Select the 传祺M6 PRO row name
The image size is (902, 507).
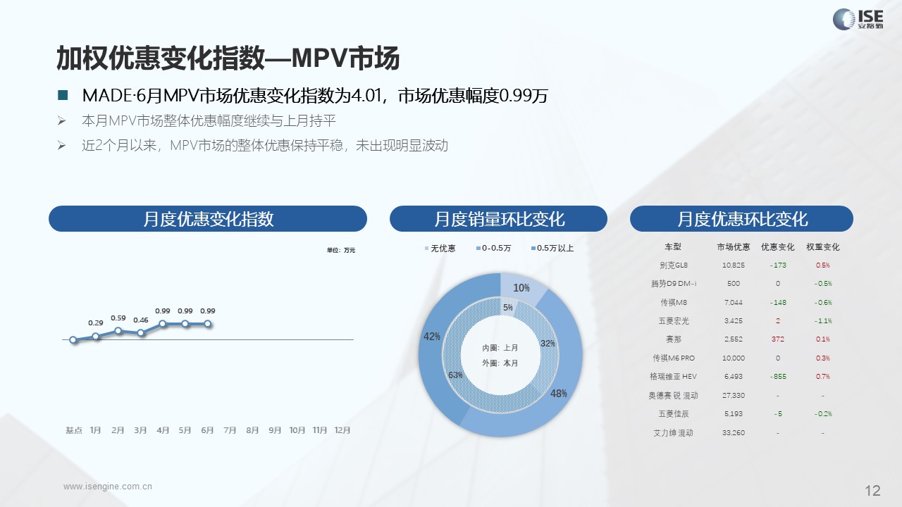point(673,358)
